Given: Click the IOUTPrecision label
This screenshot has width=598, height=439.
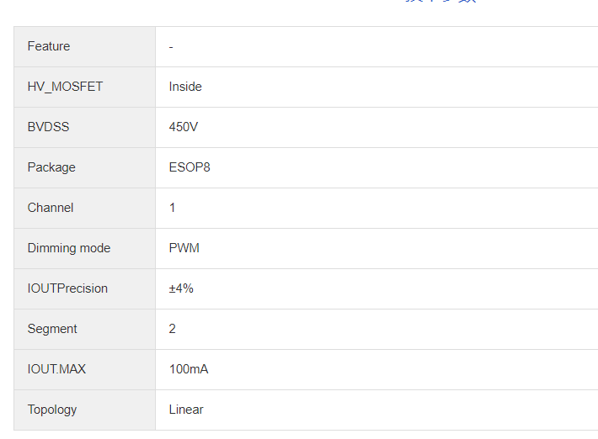Looking at the screenshot, I should (x=67, y=288).
